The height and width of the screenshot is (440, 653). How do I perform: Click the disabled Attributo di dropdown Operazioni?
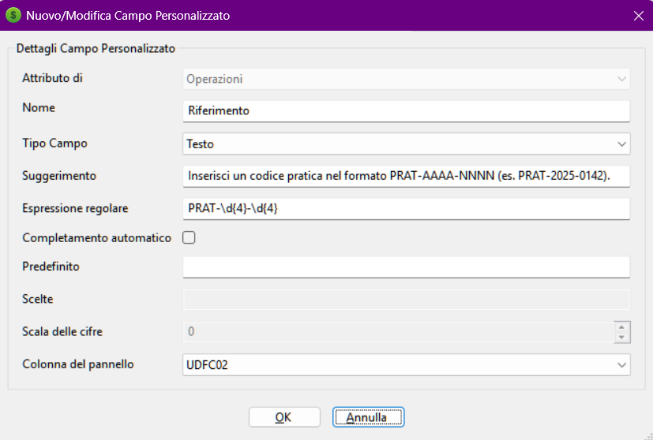tap(406, 79)
